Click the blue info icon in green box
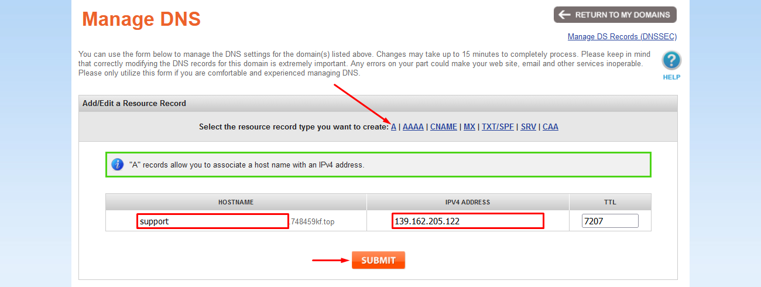This screenshot has height=287, width=761. point(118,165)
